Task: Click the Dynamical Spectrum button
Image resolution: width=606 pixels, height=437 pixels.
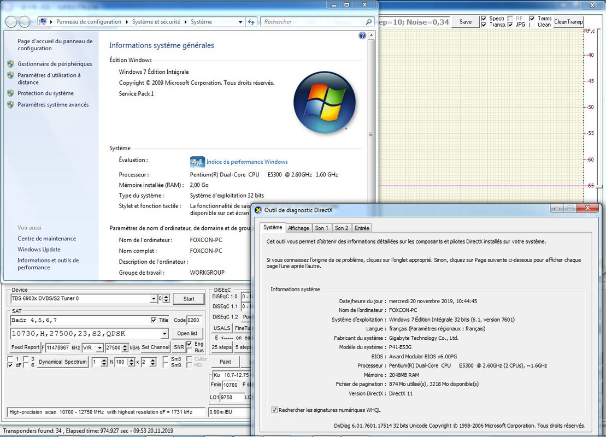Action: (63, 362)
